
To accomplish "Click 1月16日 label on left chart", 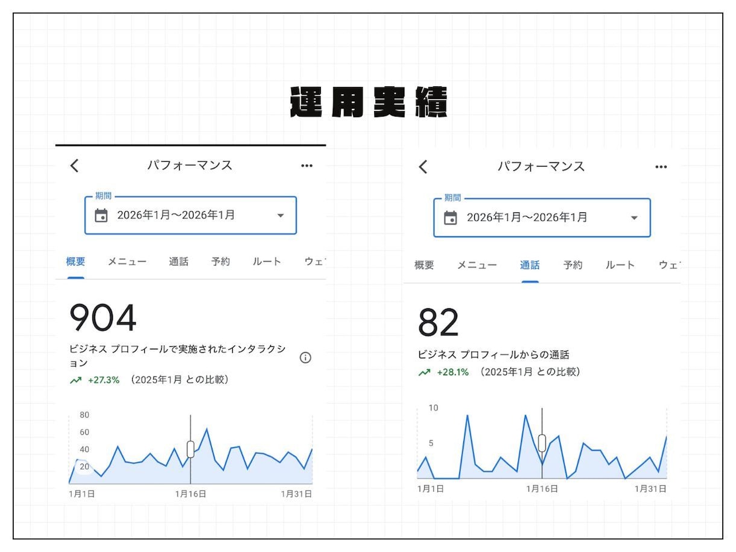I will [x=191, y=494].
